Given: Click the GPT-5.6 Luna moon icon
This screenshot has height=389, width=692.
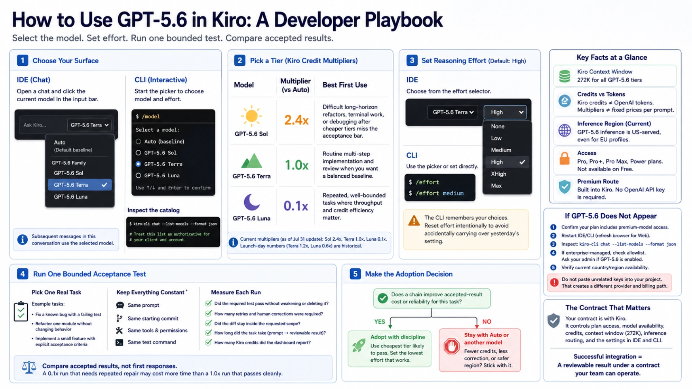Looking at the screenshot, I should (x=252, y=202).
